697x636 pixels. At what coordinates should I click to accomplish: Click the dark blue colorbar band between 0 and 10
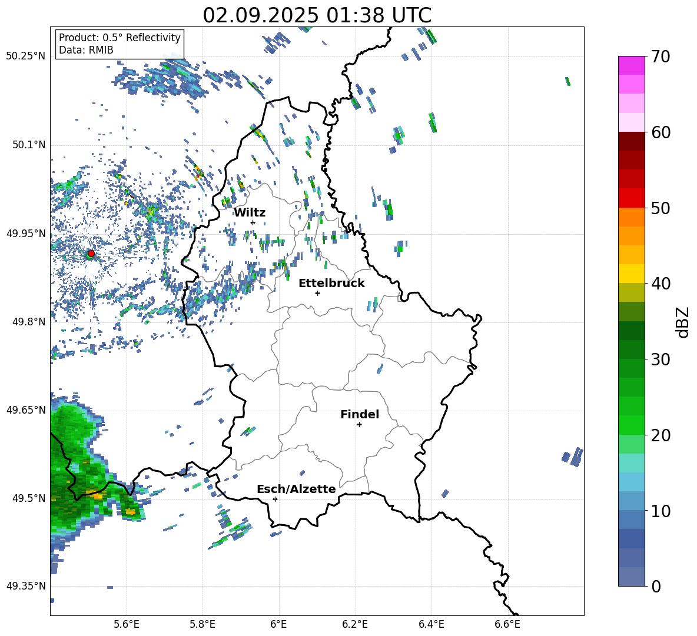coord(631,538)
